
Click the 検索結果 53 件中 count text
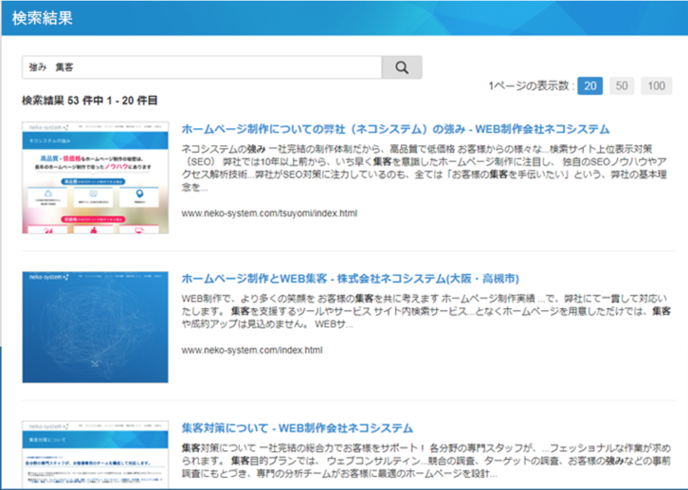pos(90,100)
